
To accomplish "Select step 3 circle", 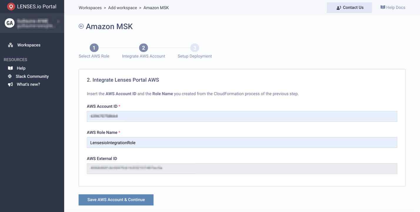I will coord(195,48).
